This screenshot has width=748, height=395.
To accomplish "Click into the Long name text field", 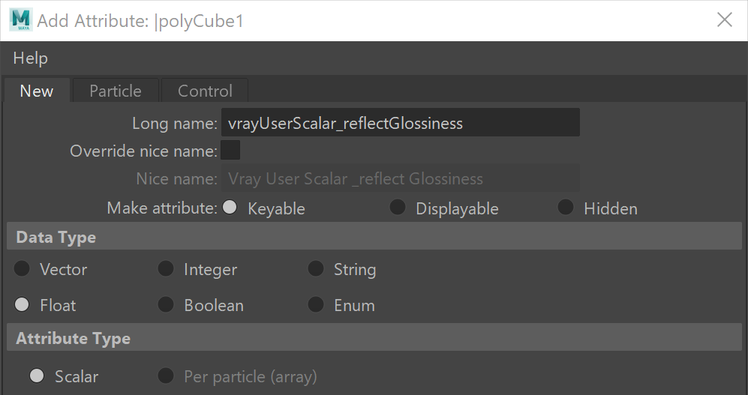I will 400,123.
